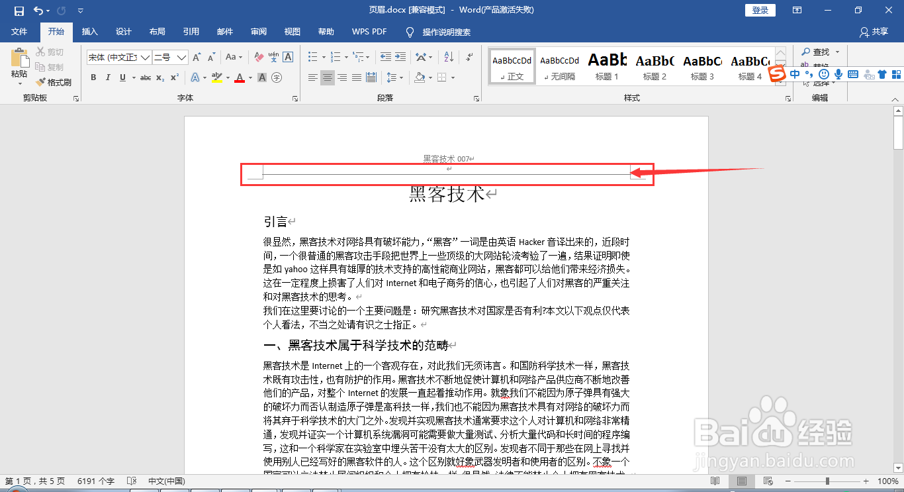Open the 文件 (File) tab
Image resolution: width=904 pixels, height=492 pixels.
tap(19, 32)
